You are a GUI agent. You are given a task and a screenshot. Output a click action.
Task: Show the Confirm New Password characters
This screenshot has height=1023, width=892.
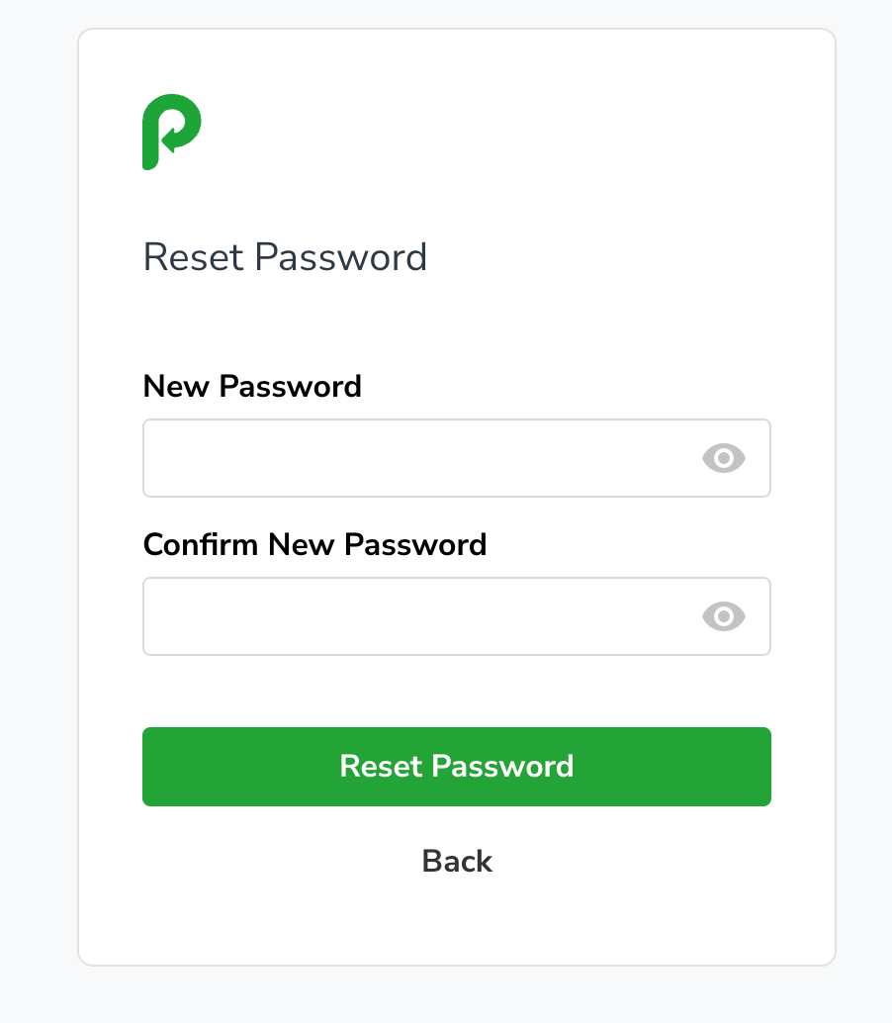(x=723, y=616)
